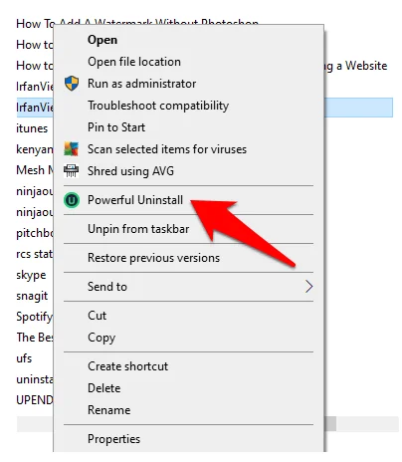Select the UPEND file entry
Viewport: 402px width, 462px height.
(x=35, y=400)
